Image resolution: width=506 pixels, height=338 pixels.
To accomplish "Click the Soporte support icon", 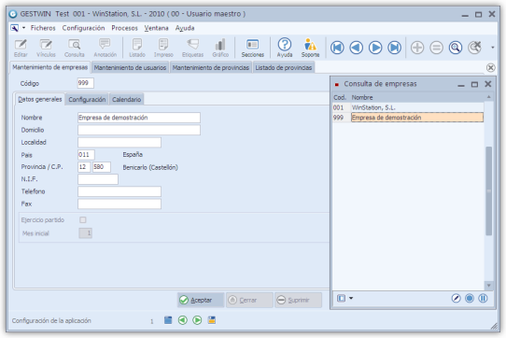I will click(x=310, y=48).
